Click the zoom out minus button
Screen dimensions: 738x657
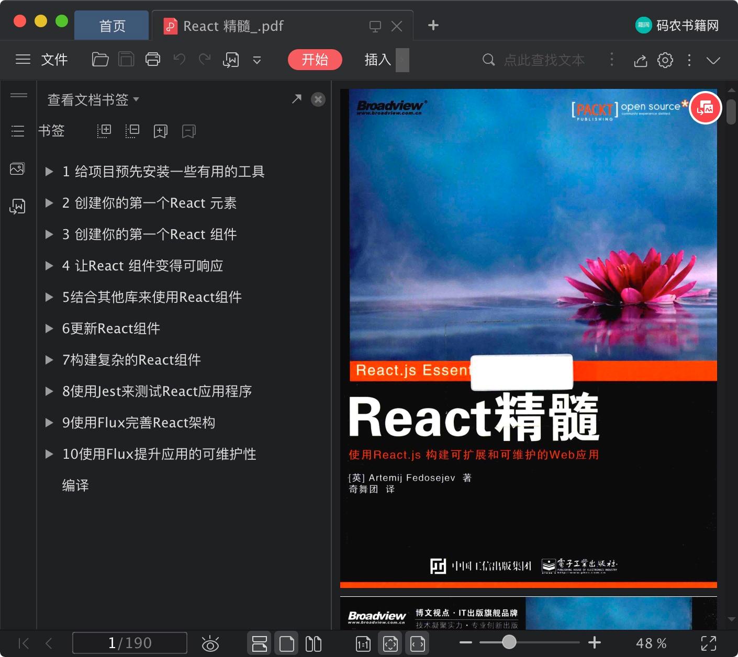point(466,642)
